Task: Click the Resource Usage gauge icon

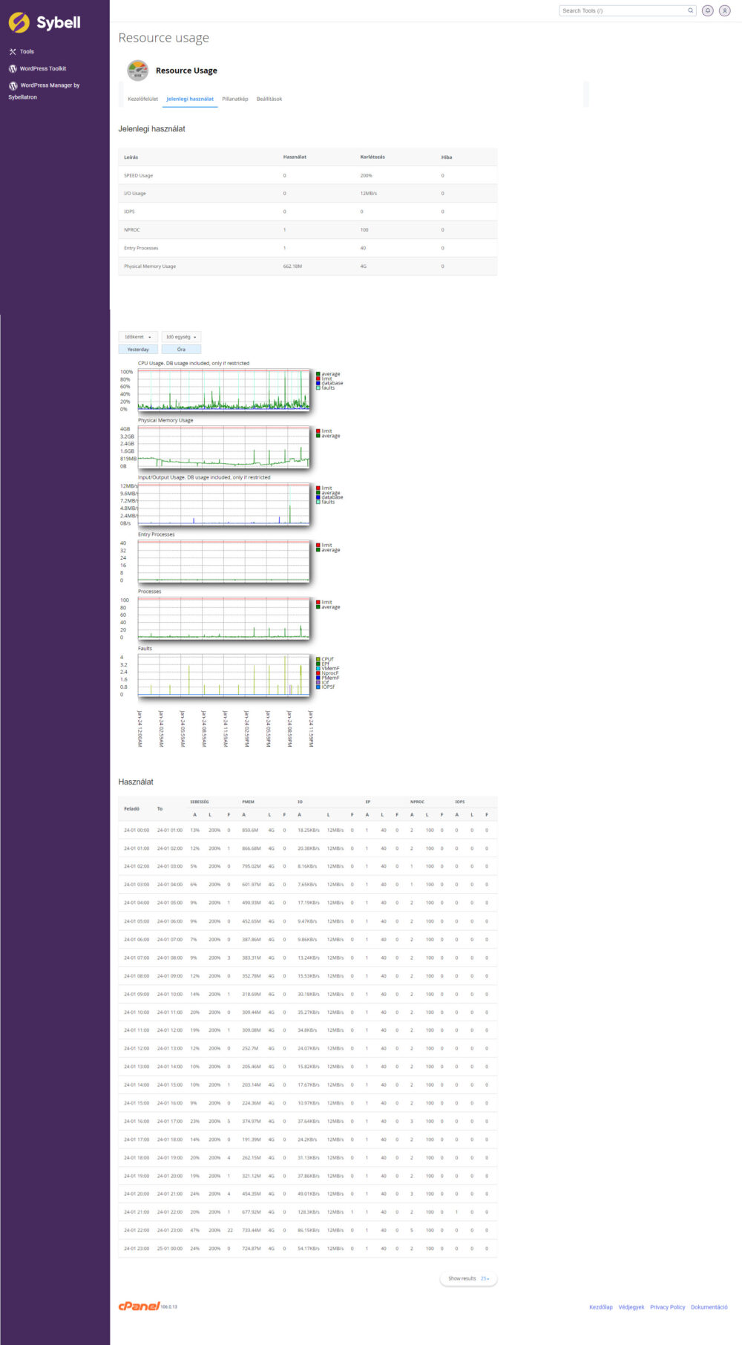Action: 137,71
